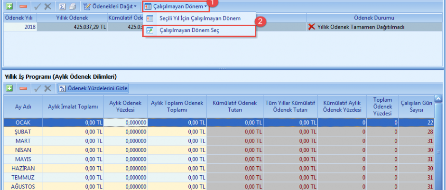Click Aylık Ödenek Yüzdesi cell for OCAK
Viewport: 446px width, 190px height.
tap(125, 123)
